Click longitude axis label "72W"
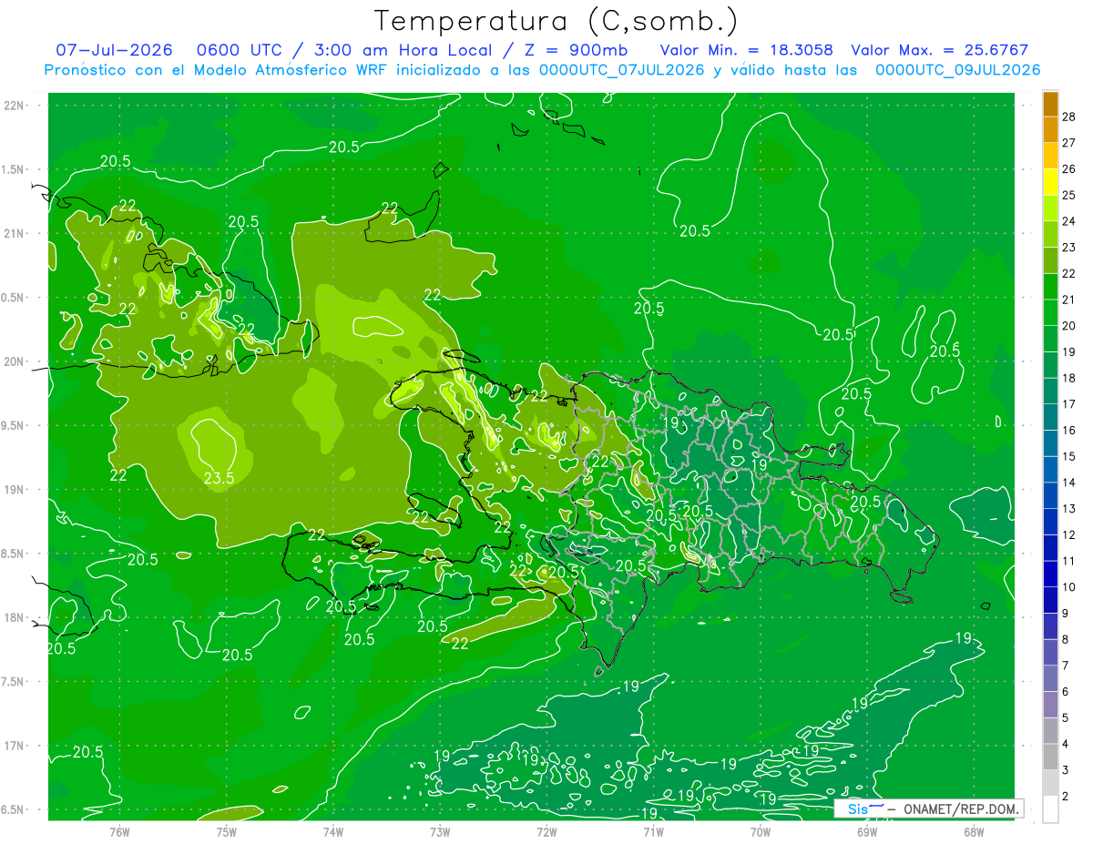The image size is (1093, 844). [x=546, y=831]
